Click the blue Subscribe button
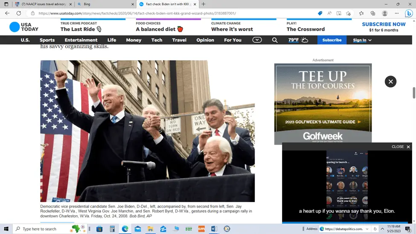The height and width of the screenshot is (234, 416). click(332, 40)
